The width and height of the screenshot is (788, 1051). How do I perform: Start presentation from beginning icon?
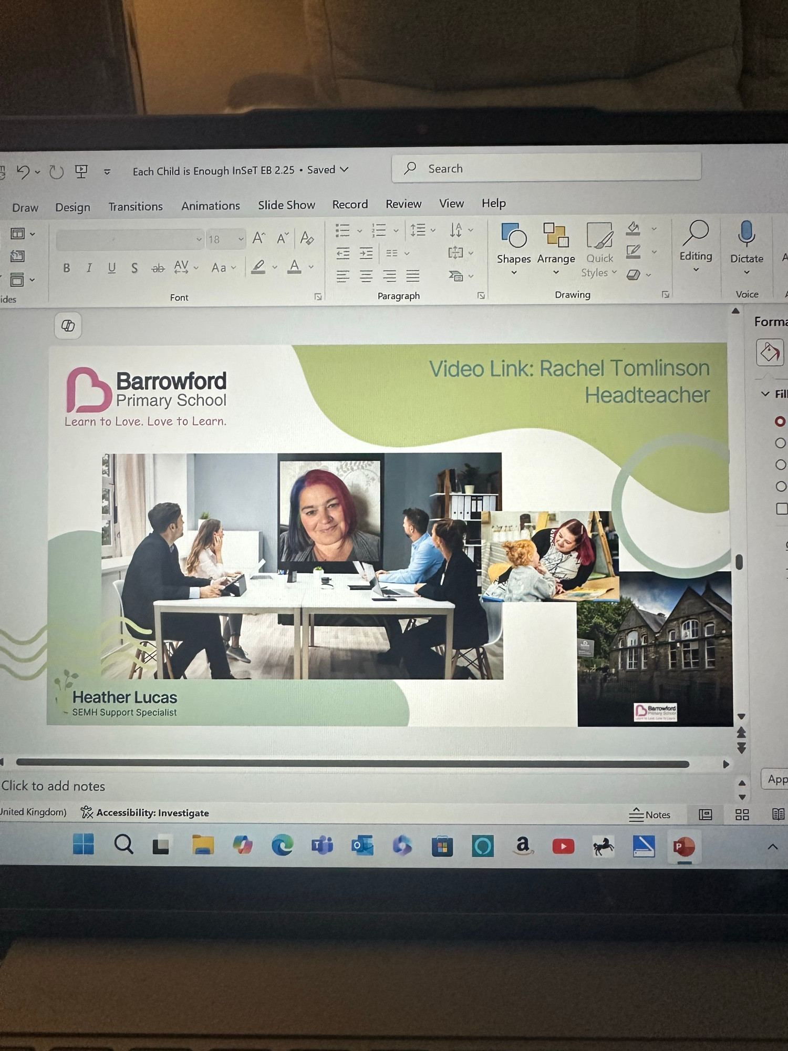[x=81, y=171]
